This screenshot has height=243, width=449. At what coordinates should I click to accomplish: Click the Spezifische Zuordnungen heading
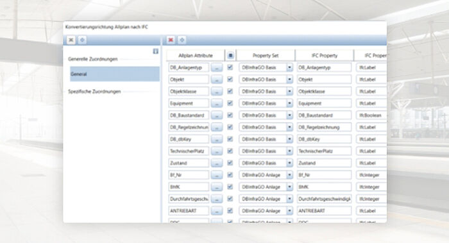tap(94, 92)
